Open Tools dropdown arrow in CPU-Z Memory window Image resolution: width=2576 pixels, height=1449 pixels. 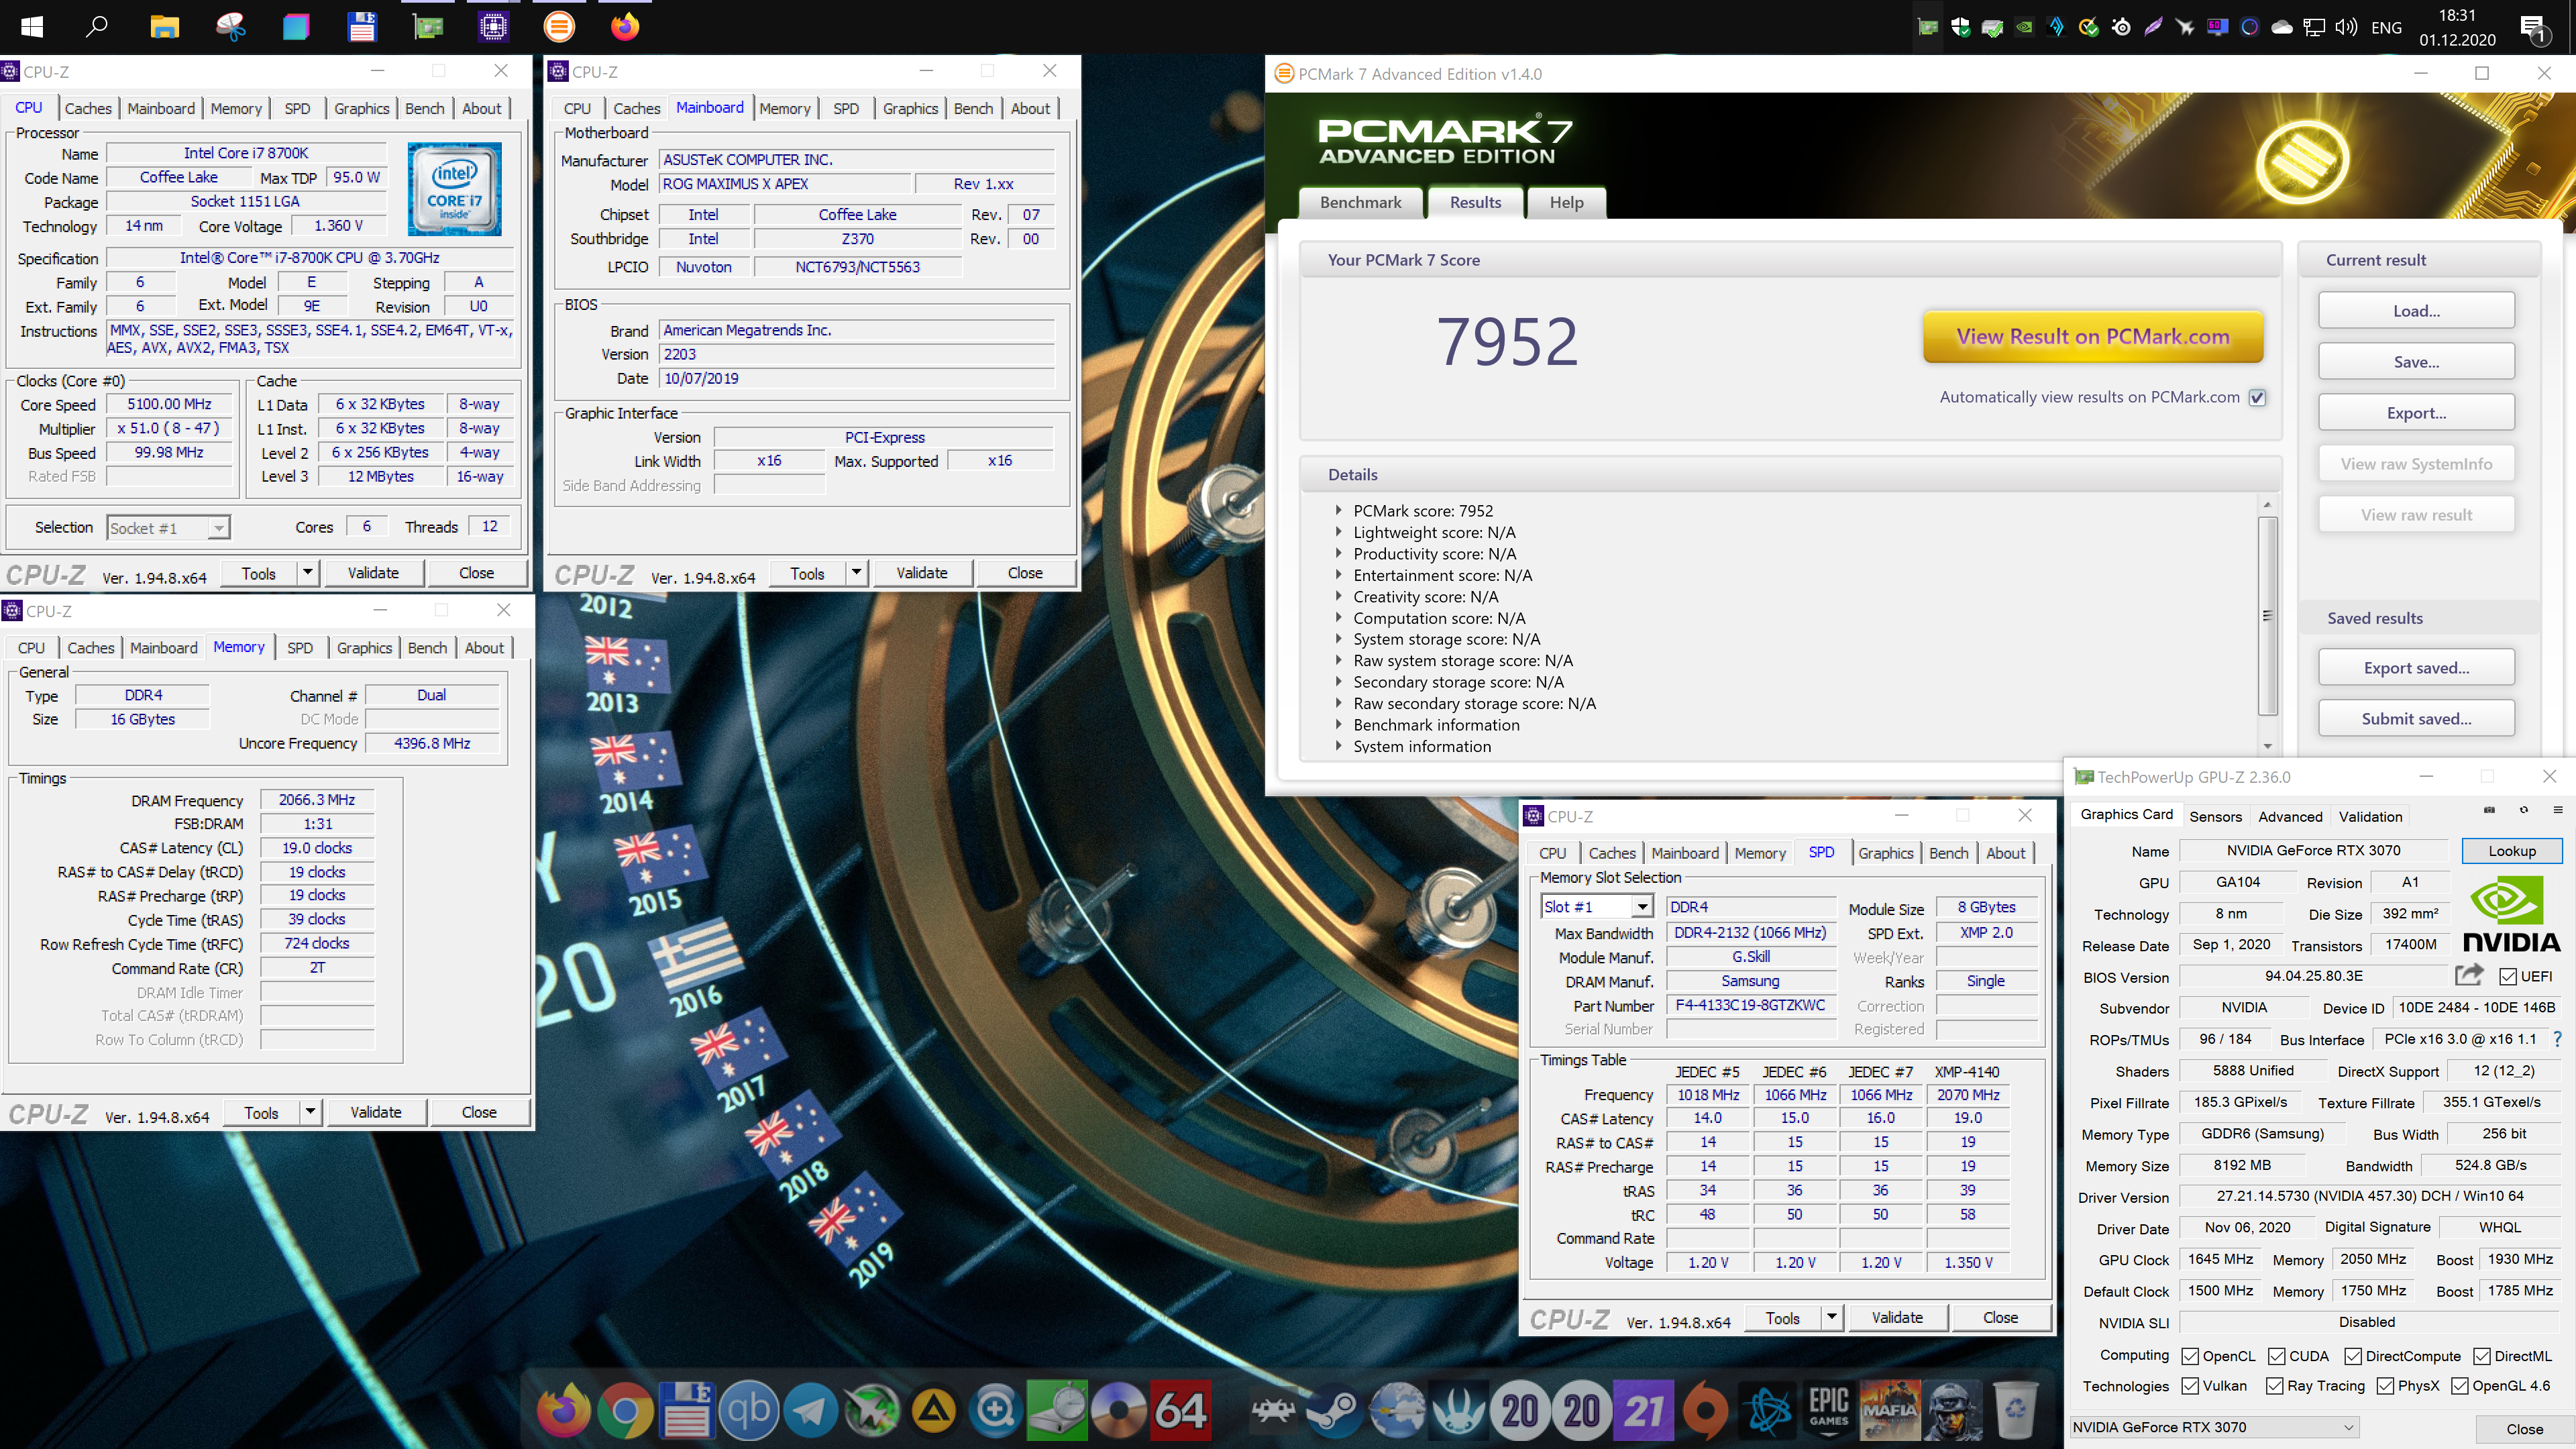pos(311,1112)
